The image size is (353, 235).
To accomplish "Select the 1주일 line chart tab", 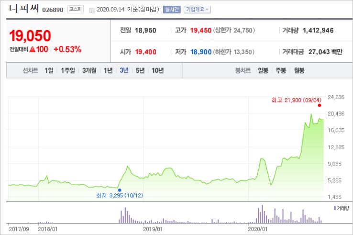I will [x=68, y=70].
